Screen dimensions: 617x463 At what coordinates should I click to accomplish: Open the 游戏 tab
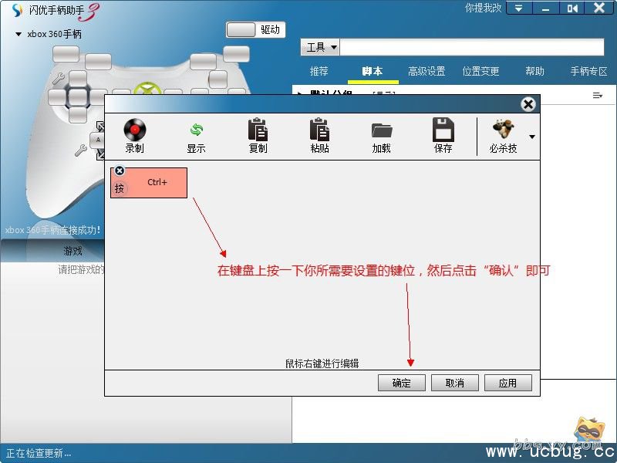[72, 252]
